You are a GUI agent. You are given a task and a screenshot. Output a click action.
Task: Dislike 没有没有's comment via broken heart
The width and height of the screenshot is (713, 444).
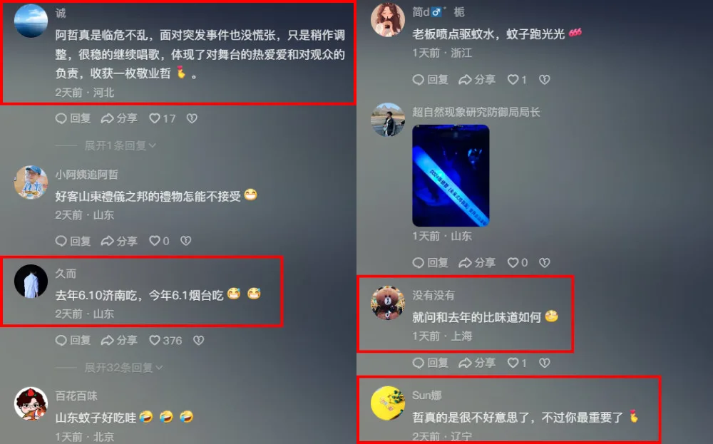(x=544, y=363)
